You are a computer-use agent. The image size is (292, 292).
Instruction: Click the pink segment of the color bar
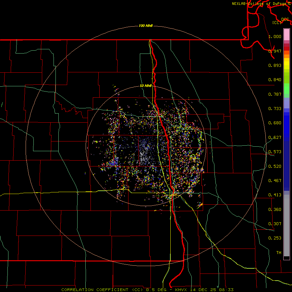click(x=286, y=35)
